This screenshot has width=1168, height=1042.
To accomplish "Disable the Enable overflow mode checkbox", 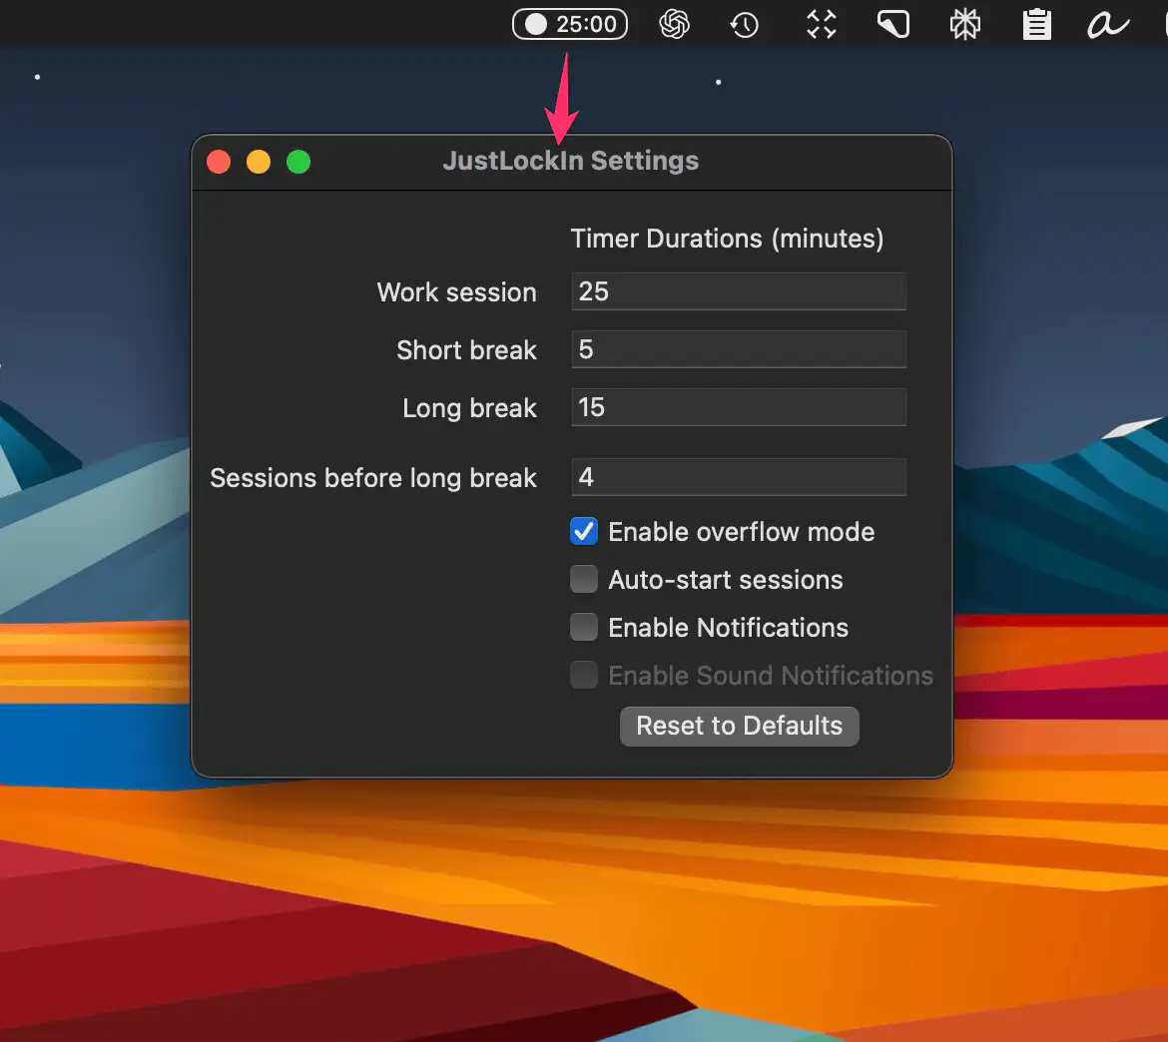I will coord(584,532).
